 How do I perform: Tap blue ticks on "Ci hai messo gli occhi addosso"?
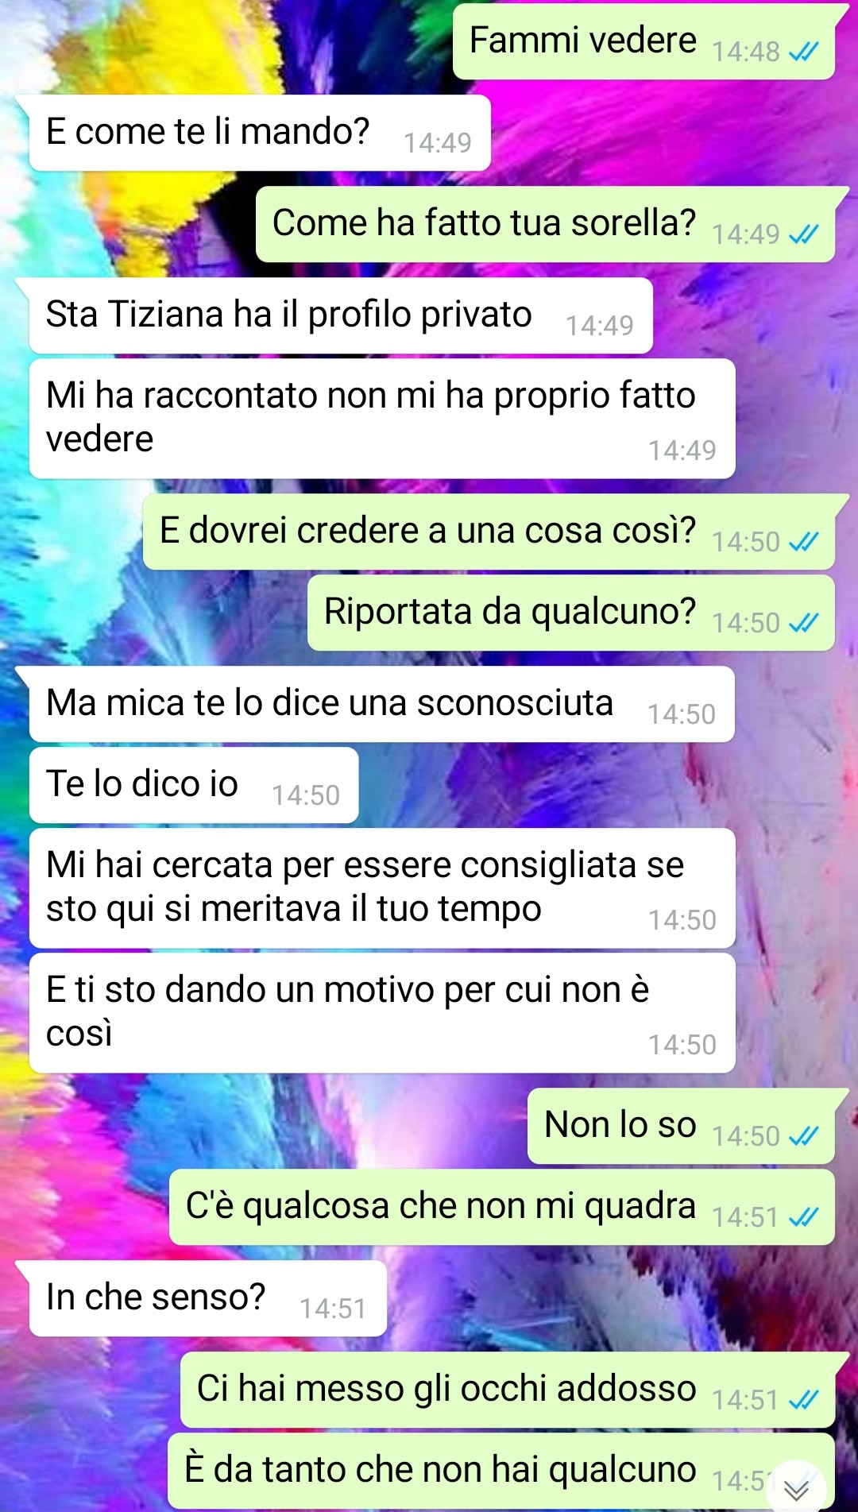[803, 1401]
